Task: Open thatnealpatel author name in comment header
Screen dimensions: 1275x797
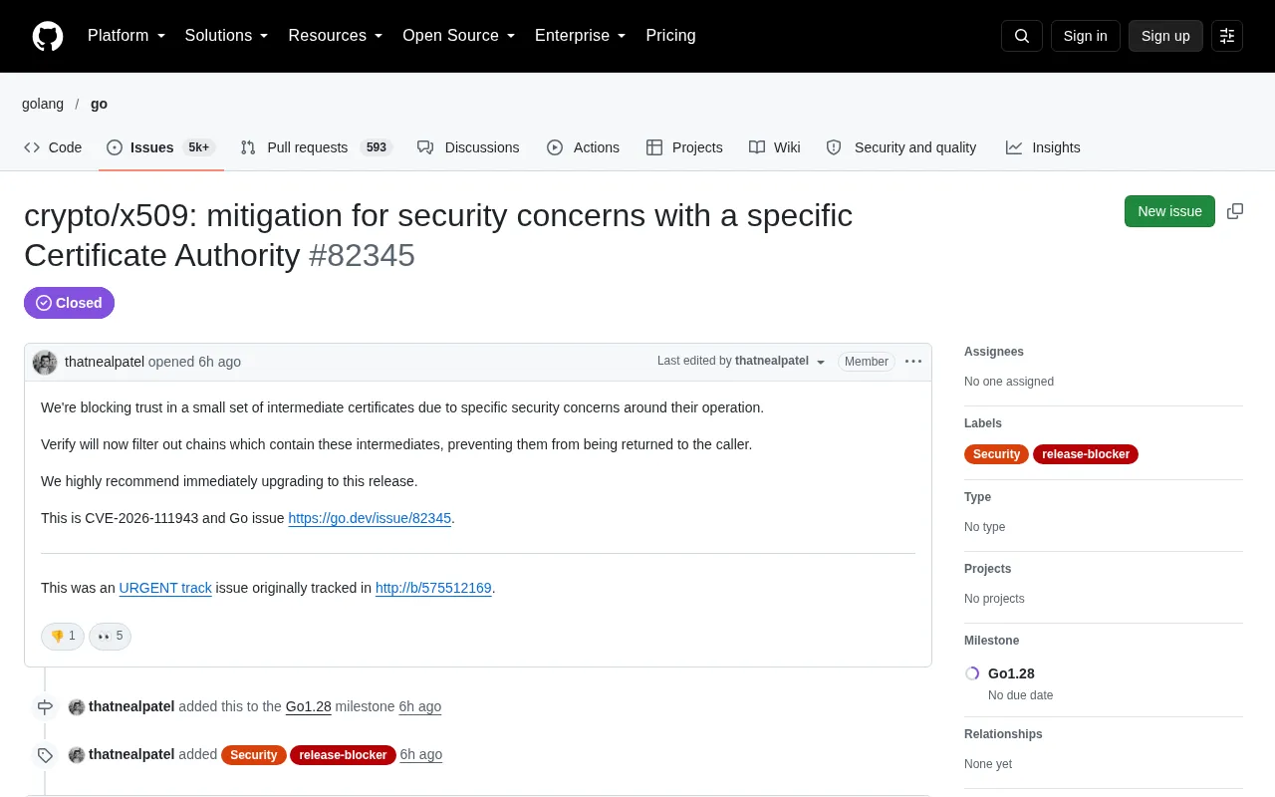Action: coord(105,362)
